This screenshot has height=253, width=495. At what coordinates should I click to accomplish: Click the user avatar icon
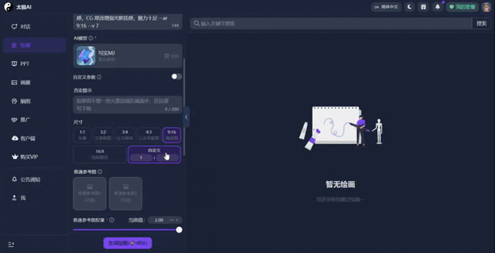tap(486, 7)
